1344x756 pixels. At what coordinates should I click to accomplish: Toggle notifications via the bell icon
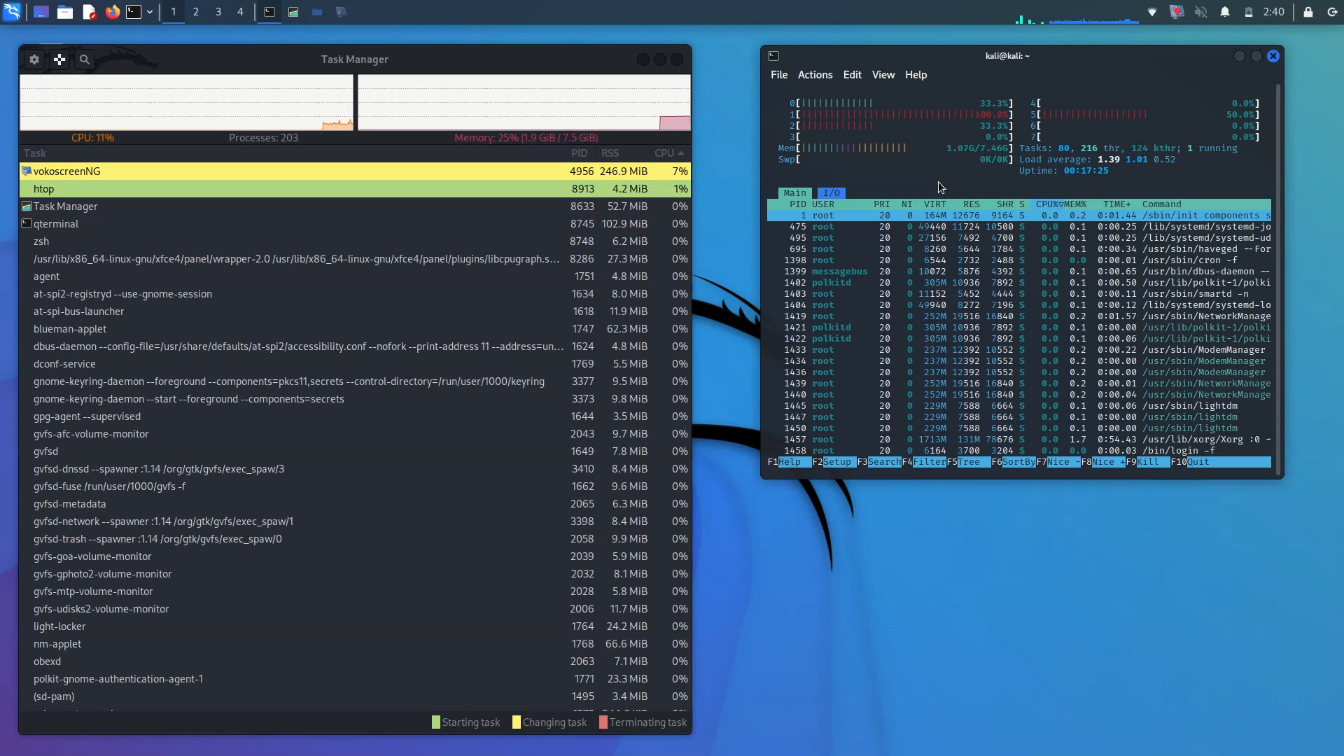point(1225,12)
